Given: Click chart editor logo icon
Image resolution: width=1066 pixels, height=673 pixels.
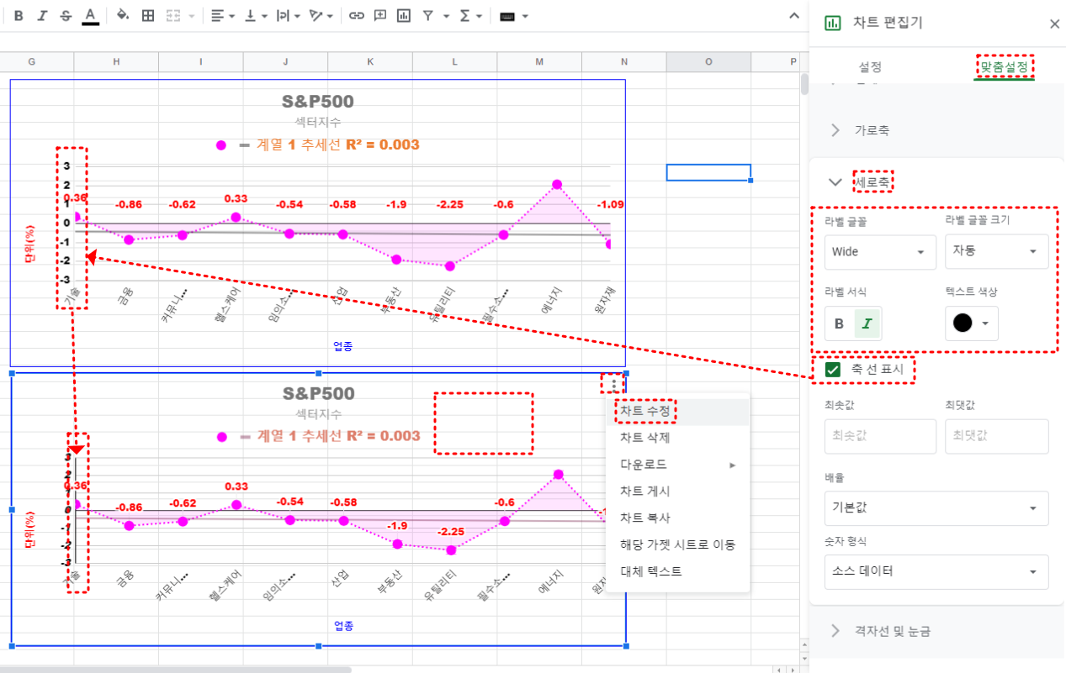Looking at the screenshot, I should (x=832, y=23).
